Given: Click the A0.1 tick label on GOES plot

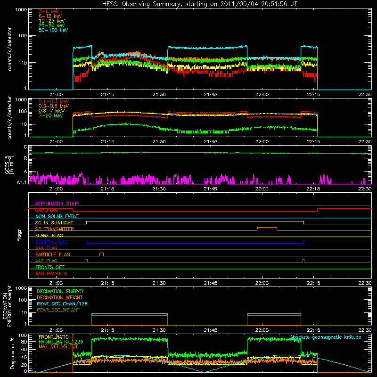Looking at the screenshot, I should point(22,183).
